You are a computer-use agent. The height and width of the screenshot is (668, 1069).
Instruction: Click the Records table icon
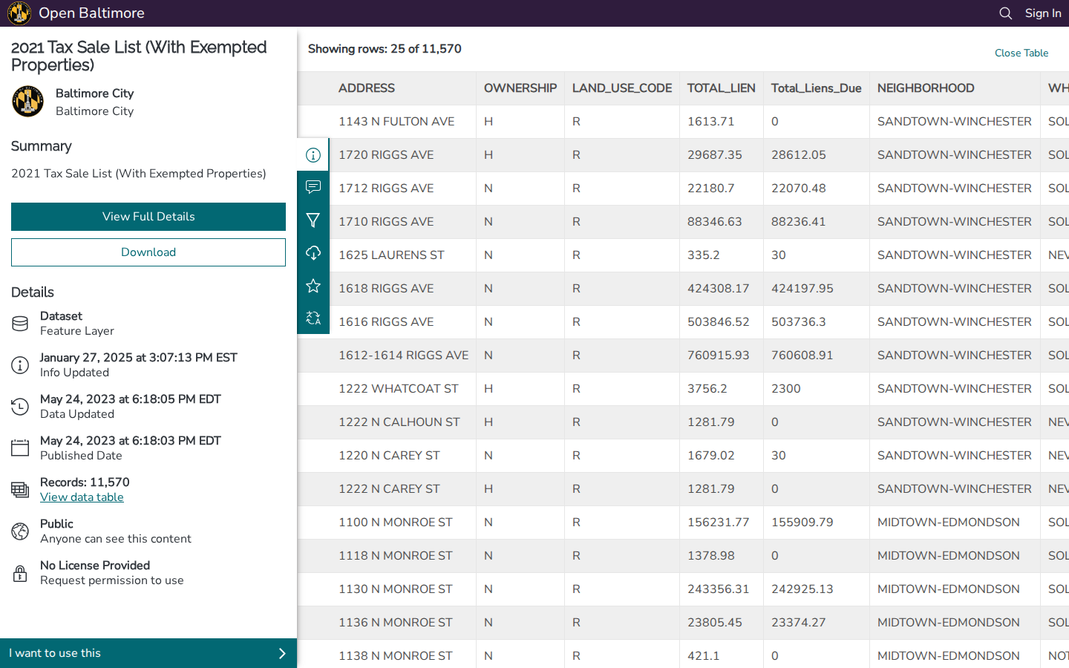point(20,490)
